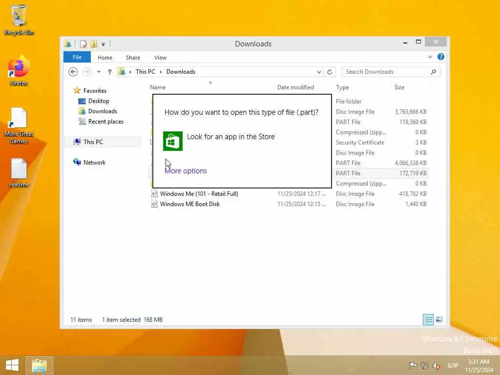500x375 pixels.
Task: Open Explorer help with the question mark
Action: (441, 57)
